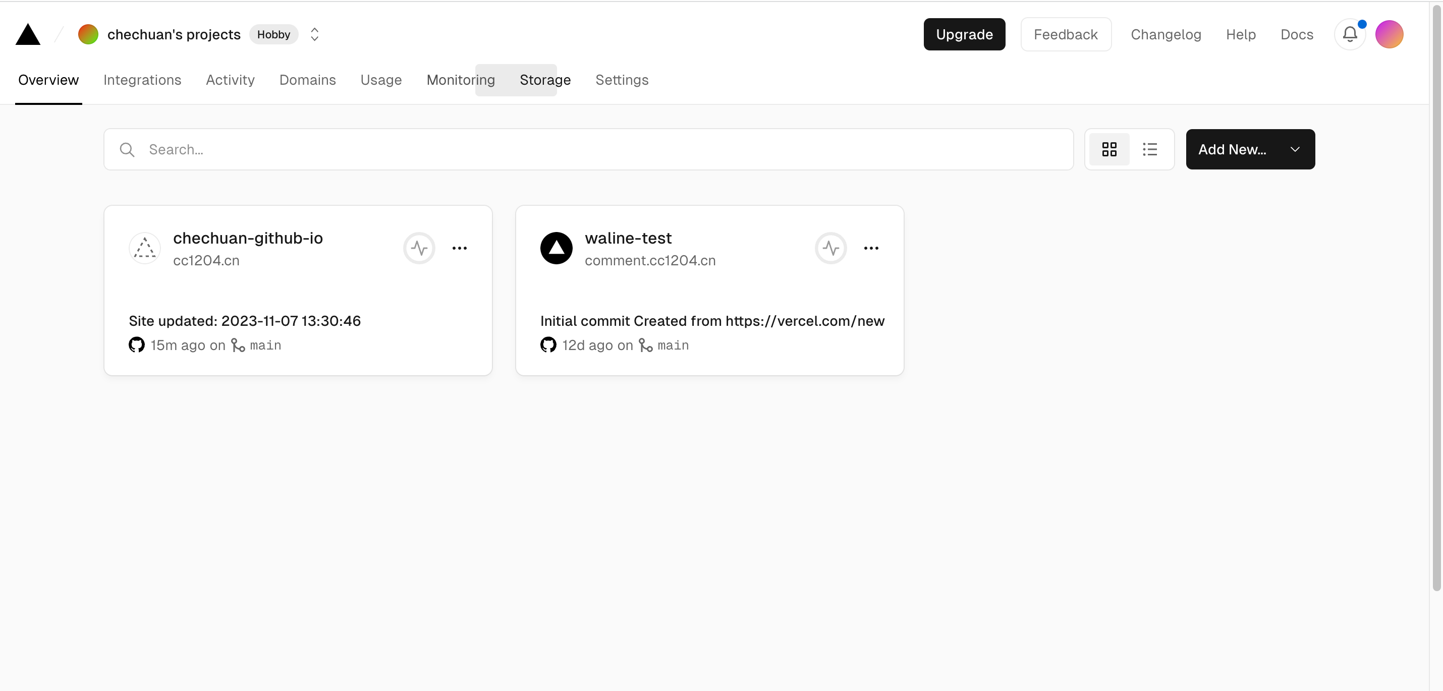Viewport: 1443px width, 691px height.
Task: Switch to the Domains tab
Action: pos(308,80)
